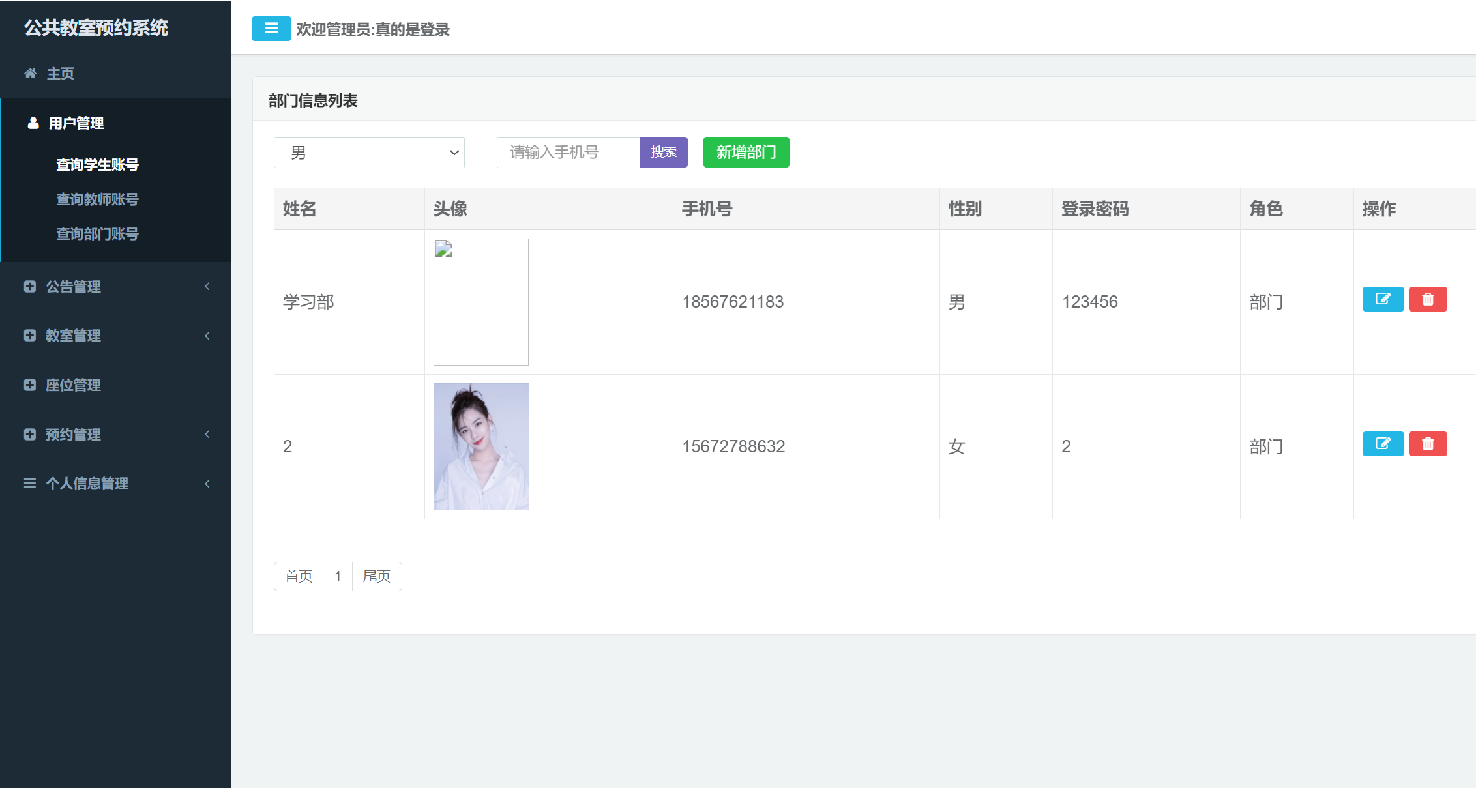1476x788 pixels.
Task: Click plus icon next to 座位管理
Action: 29,385
